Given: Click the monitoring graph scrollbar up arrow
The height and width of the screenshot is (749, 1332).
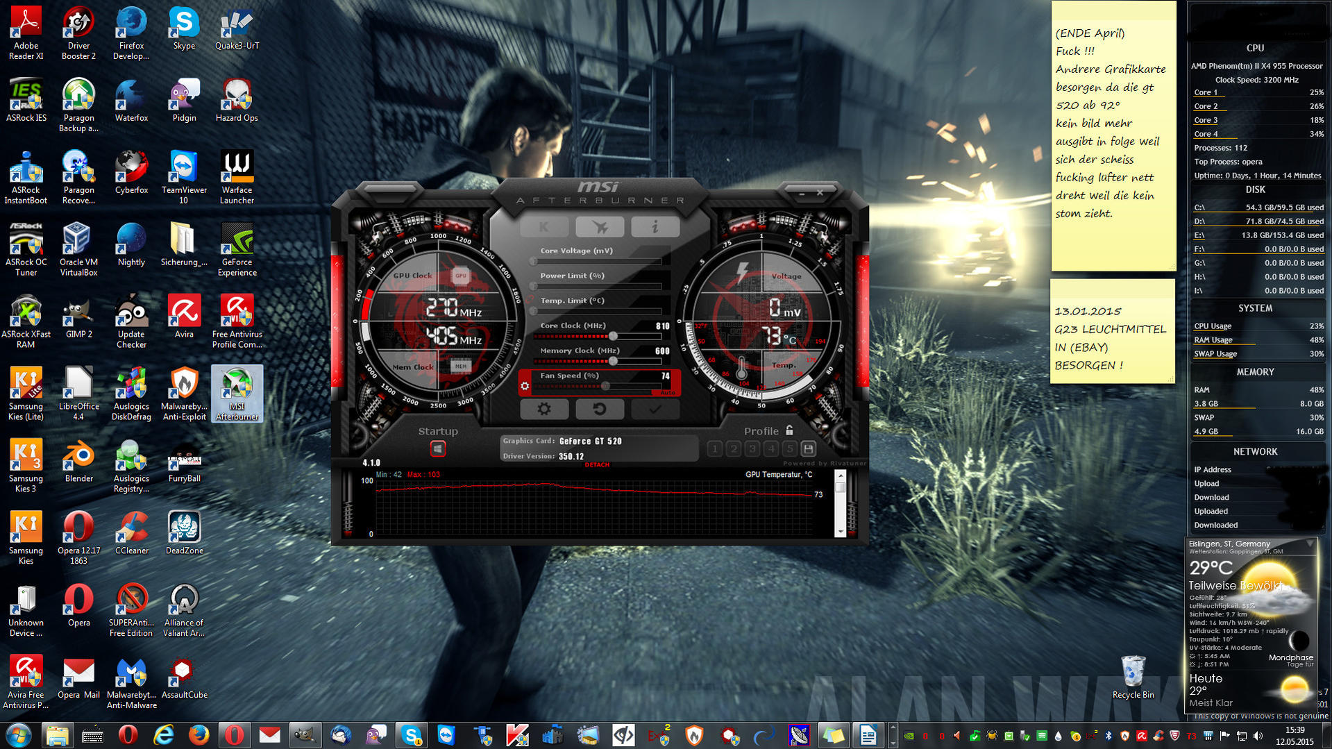Looking at the screenshot, I should tap(841, 476).
